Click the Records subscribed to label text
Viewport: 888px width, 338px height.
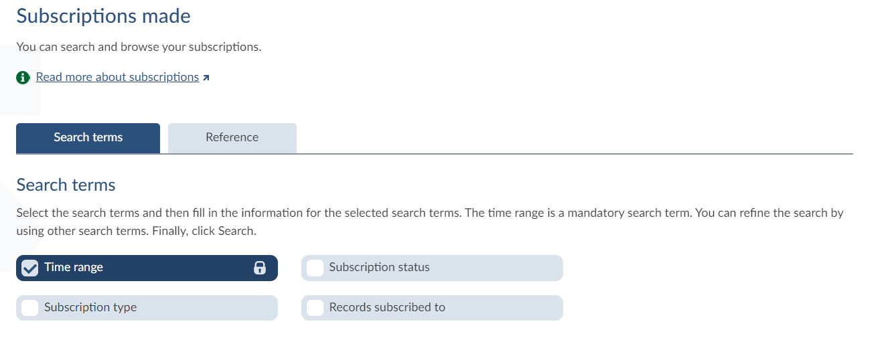tap(387, 307)
